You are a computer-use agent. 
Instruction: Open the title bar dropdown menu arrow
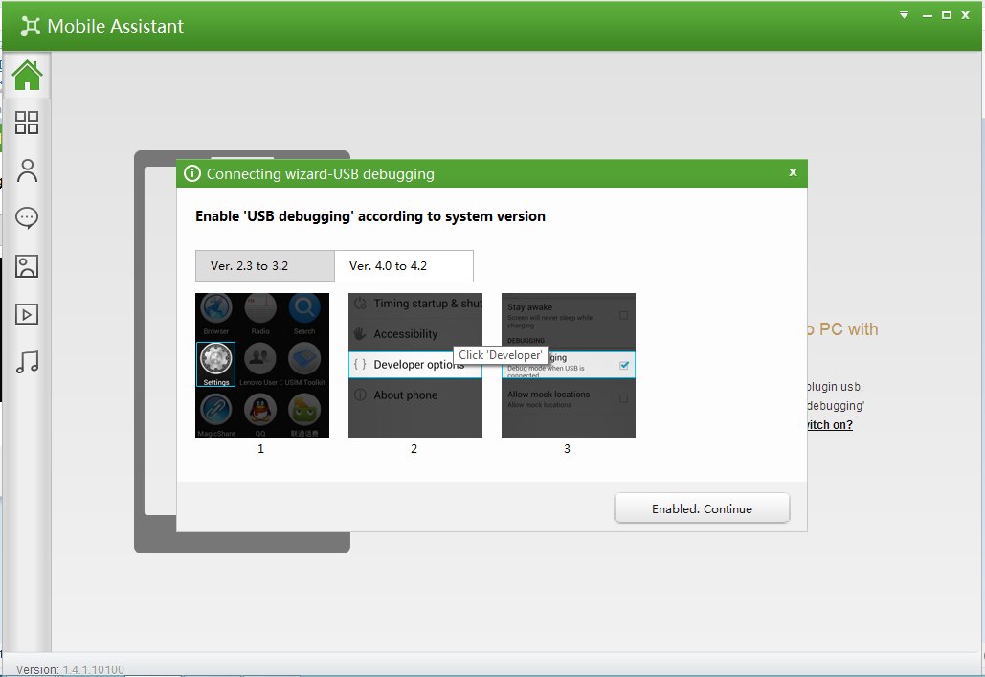point(904,15)
